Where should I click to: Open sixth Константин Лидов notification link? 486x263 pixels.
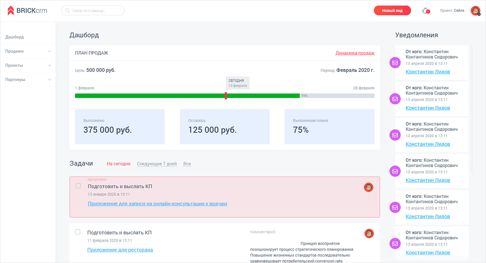428,253
